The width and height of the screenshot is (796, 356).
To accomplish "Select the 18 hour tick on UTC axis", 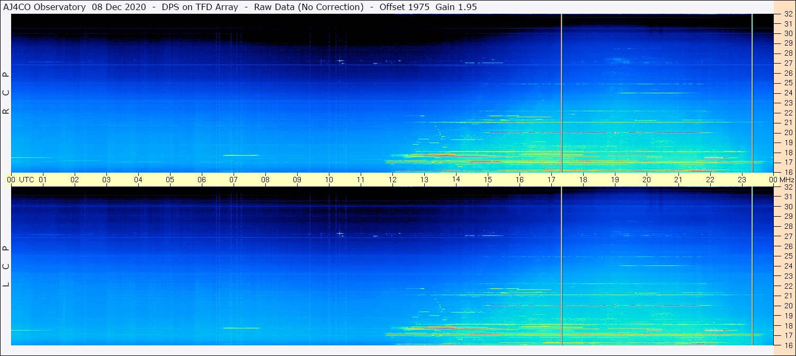I will click(583, 180).
